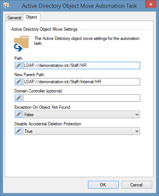Click the pencil icon beside New Parent Path

coord(18,82)
